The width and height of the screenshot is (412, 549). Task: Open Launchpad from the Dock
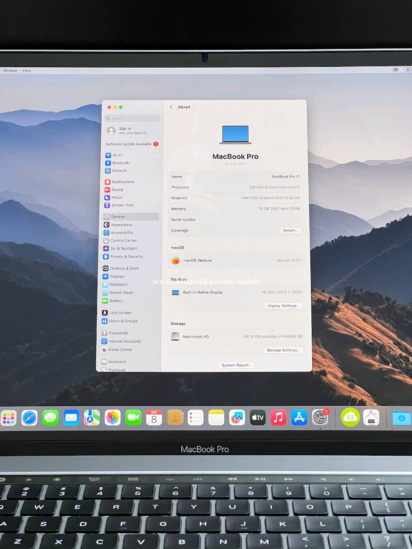[8, 417]
